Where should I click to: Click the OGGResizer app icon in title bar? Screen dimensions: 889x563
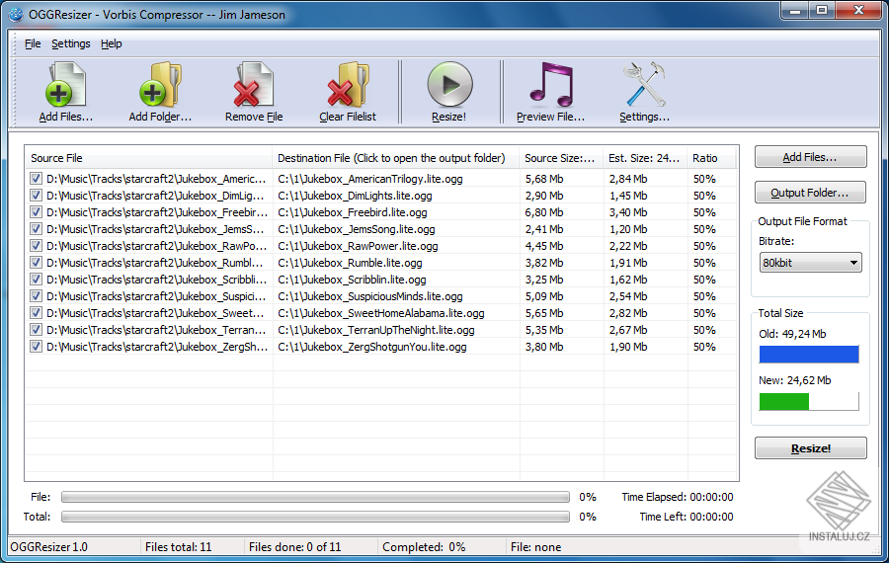point(16,14)
